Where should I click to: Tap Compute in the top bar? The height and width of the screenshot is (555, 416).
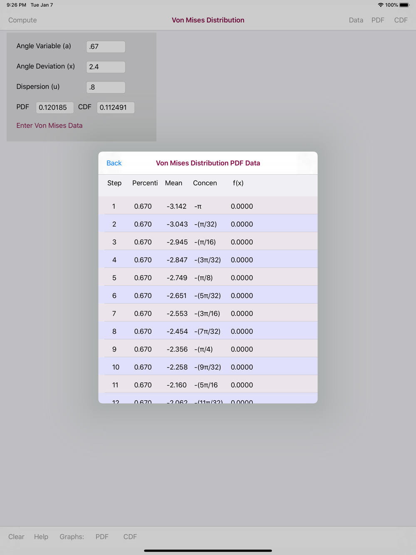(x=22, y=20)
